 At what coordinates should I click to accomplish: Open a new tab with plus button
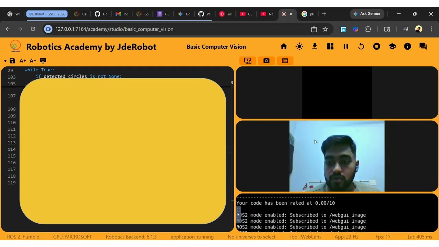point(324,14)
